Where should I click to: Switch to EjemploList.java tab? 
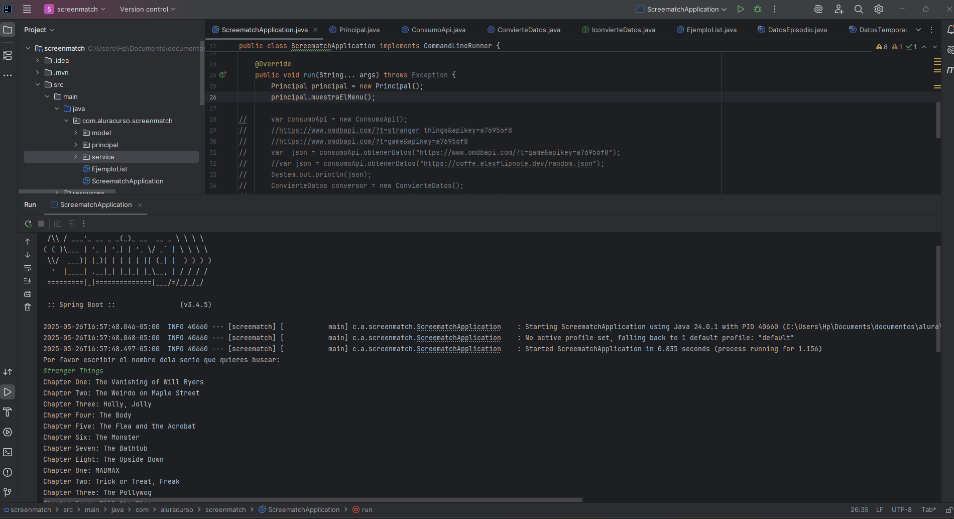[707, 30]
